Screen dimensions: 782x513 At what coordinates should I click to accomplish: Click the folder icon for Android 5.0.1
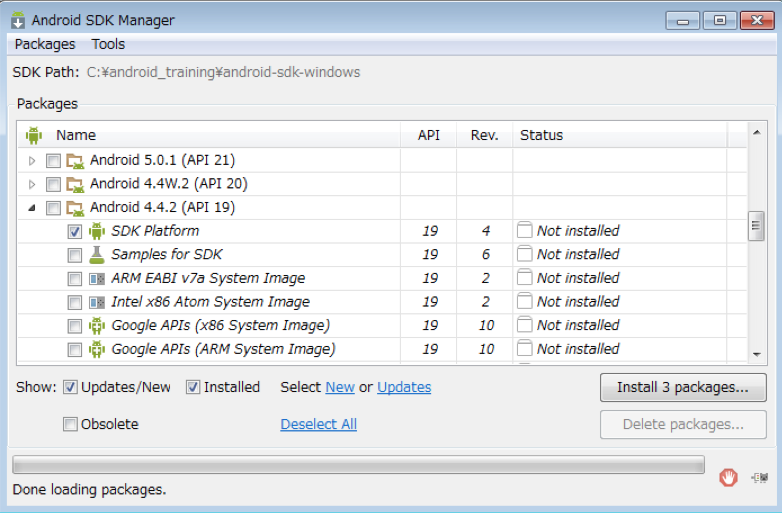(75, 161)
